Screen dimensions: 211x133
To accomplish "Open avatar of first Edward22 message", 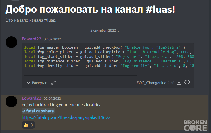I will pos(11,42).
